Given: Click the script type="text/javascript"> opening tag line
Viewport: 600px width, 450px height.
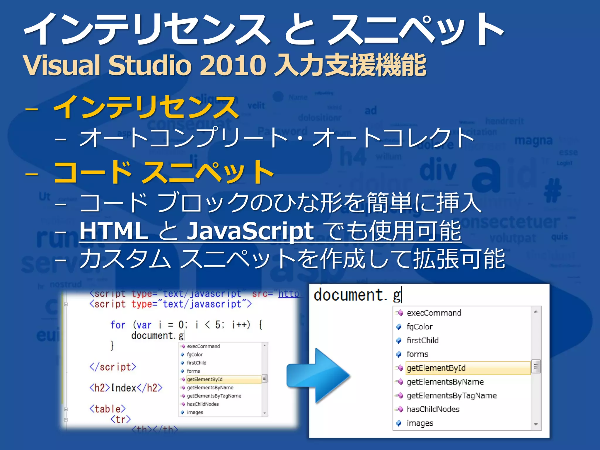Looking at the screenshot, I should [x=171, y=304].
